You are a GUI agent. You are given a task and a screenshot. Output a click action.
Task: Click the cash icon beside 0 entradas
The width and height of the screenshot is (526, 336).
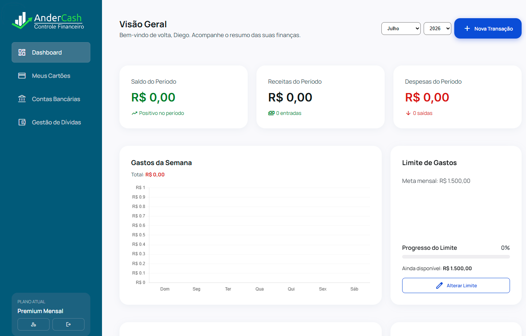coord(271,113)
